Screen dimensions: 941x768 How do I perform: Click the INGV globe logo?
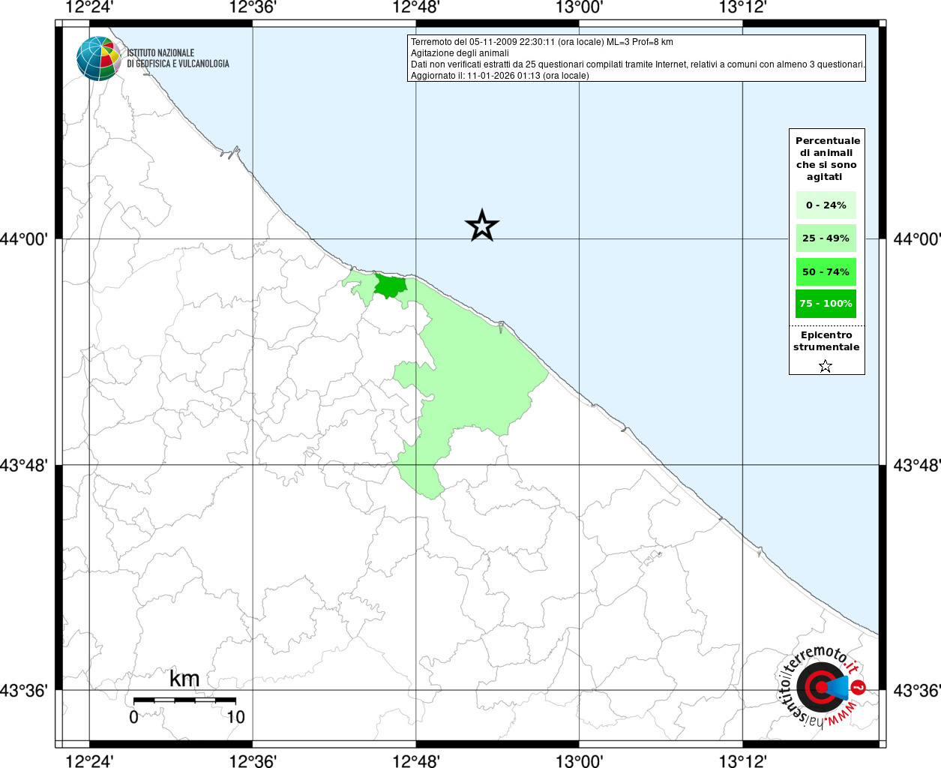98,58
